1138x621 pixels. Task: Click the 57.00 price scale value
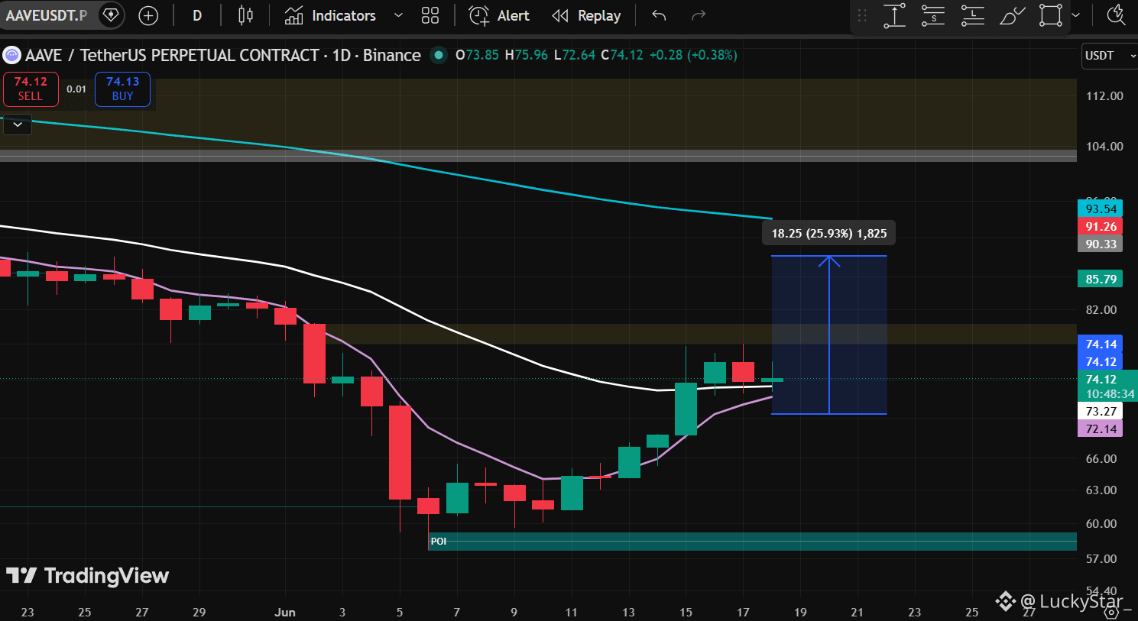coord(1101,559)
